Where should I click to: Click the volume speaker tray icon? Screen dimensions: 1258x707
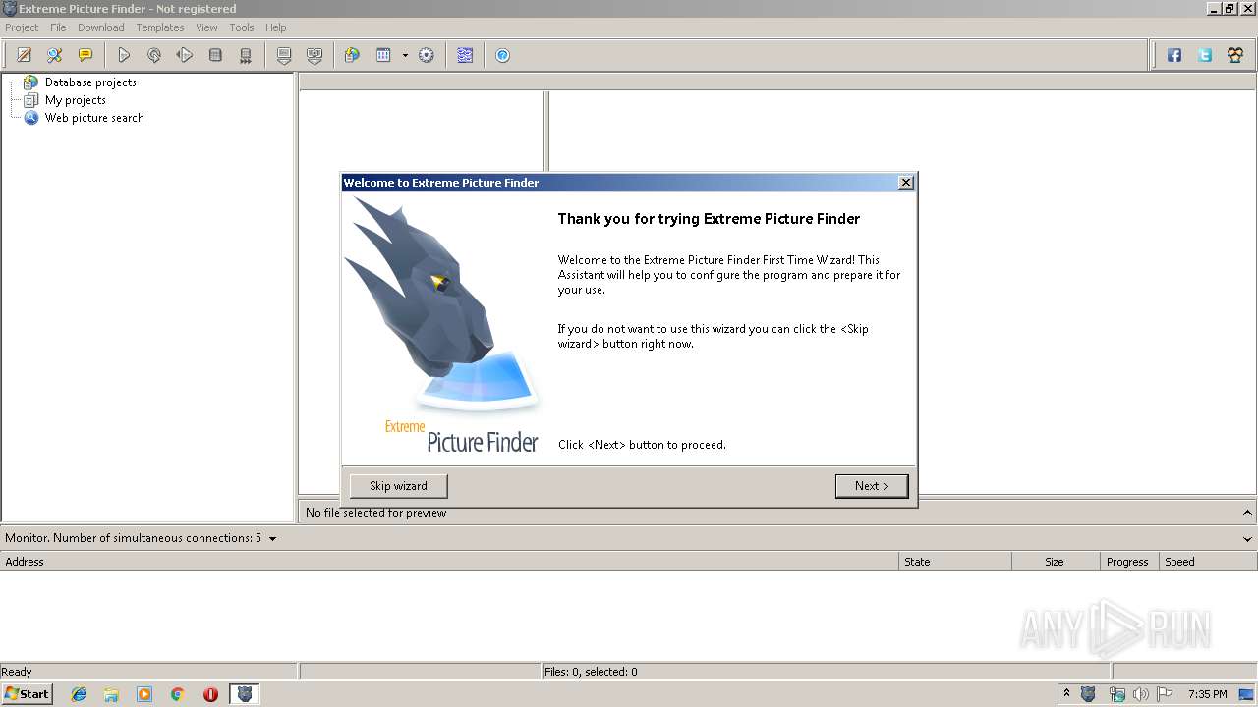(1140, 694)
